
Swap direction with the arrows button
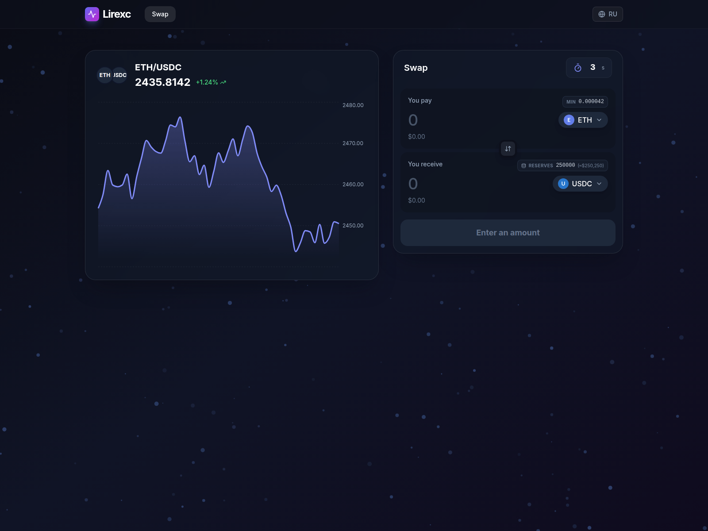click(508, 149)
